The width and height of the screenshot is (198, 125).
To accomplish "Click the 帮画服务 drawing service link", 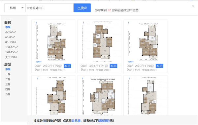I will tap(104, 121).
